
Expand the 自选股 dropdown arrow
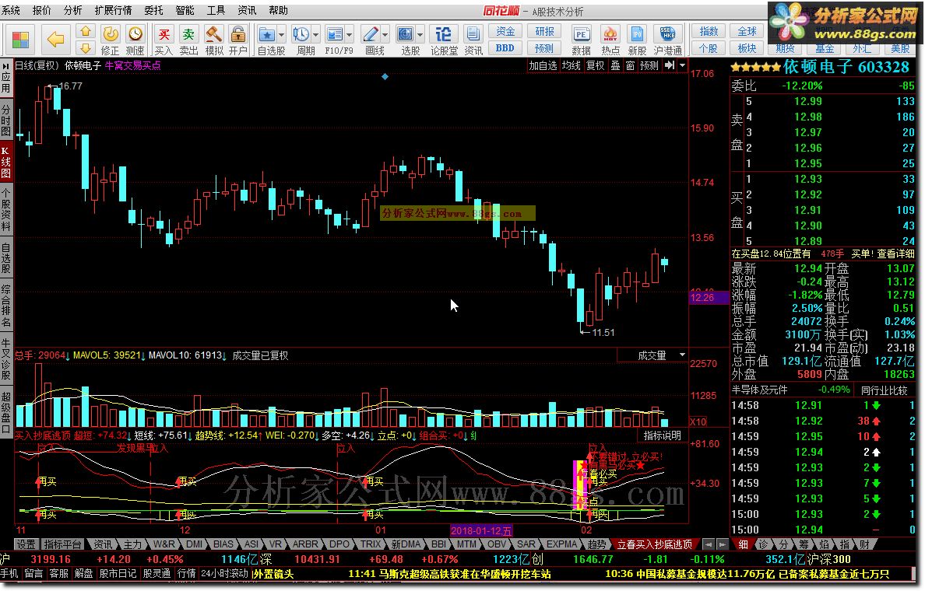pyautogui.click(x=281, y=35)
